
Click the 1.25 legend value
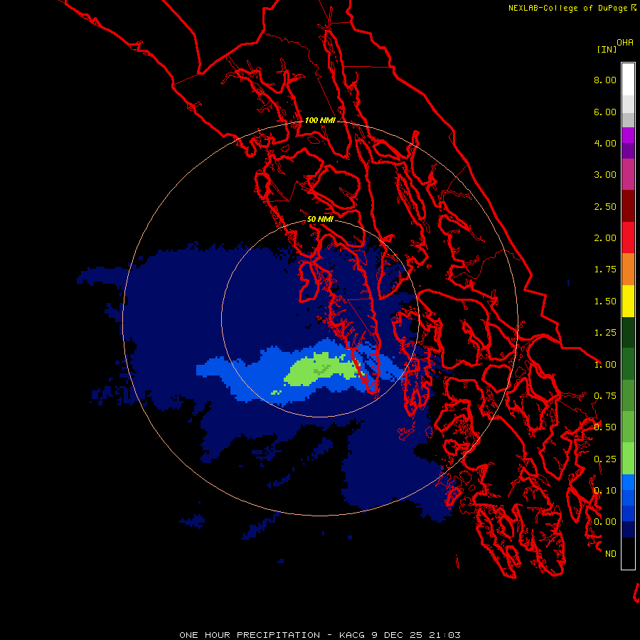pos(605,333)
